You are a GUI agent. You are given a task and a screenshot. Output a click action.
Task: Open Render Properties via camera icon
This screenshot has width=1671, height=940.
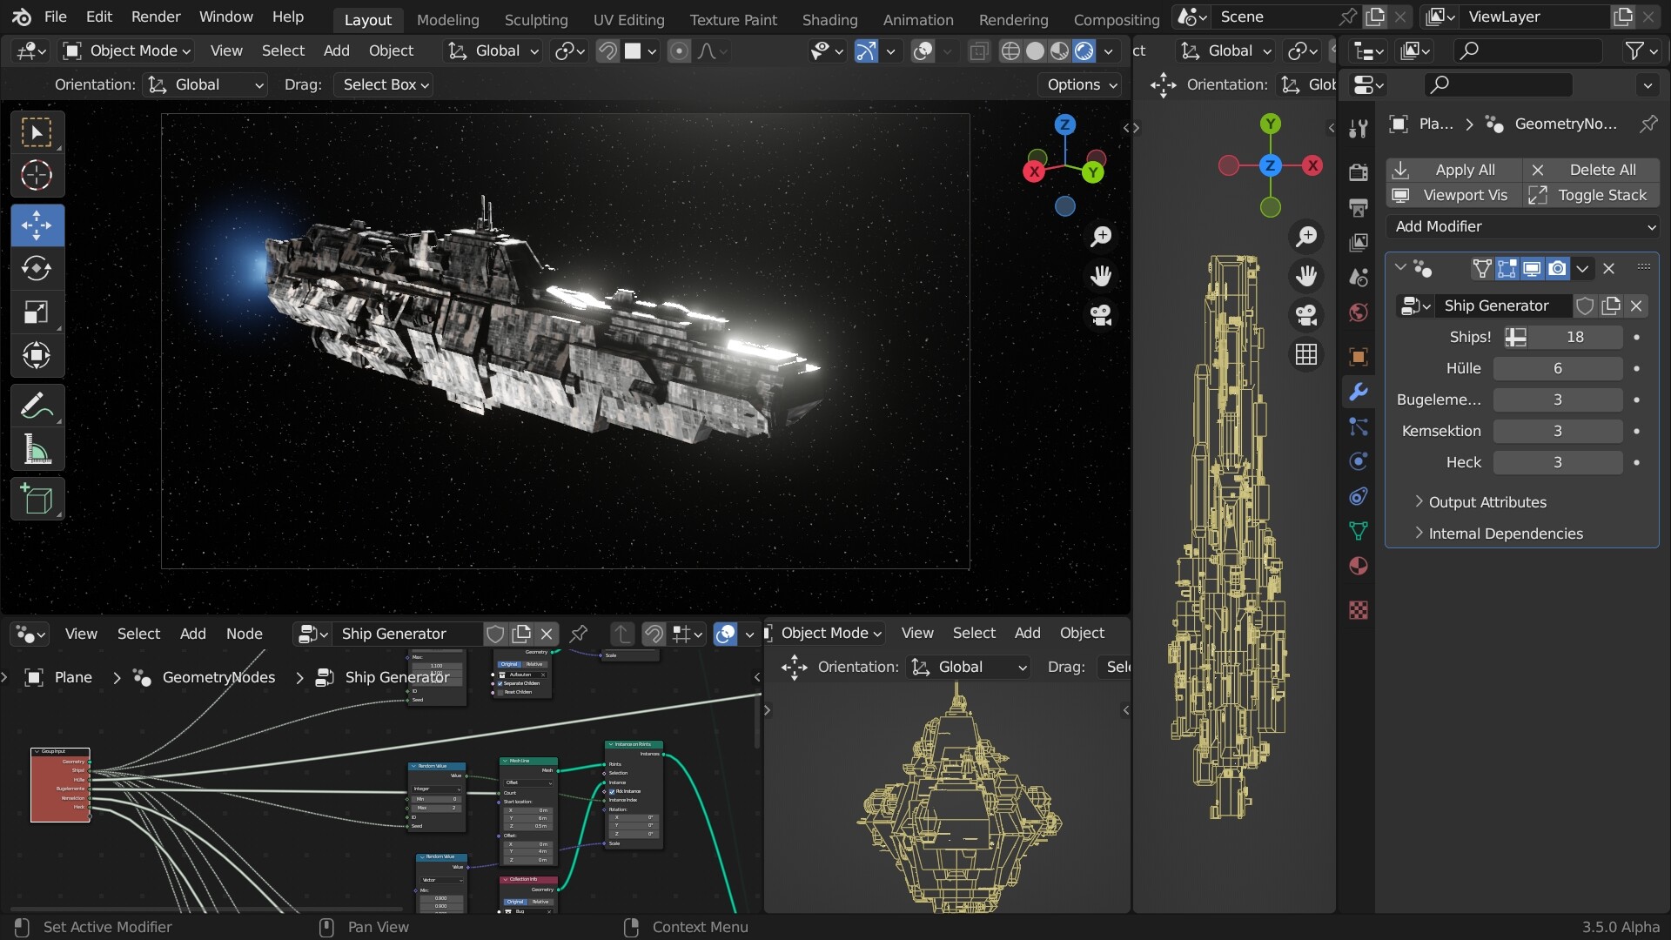click(x=1358, y=171)
